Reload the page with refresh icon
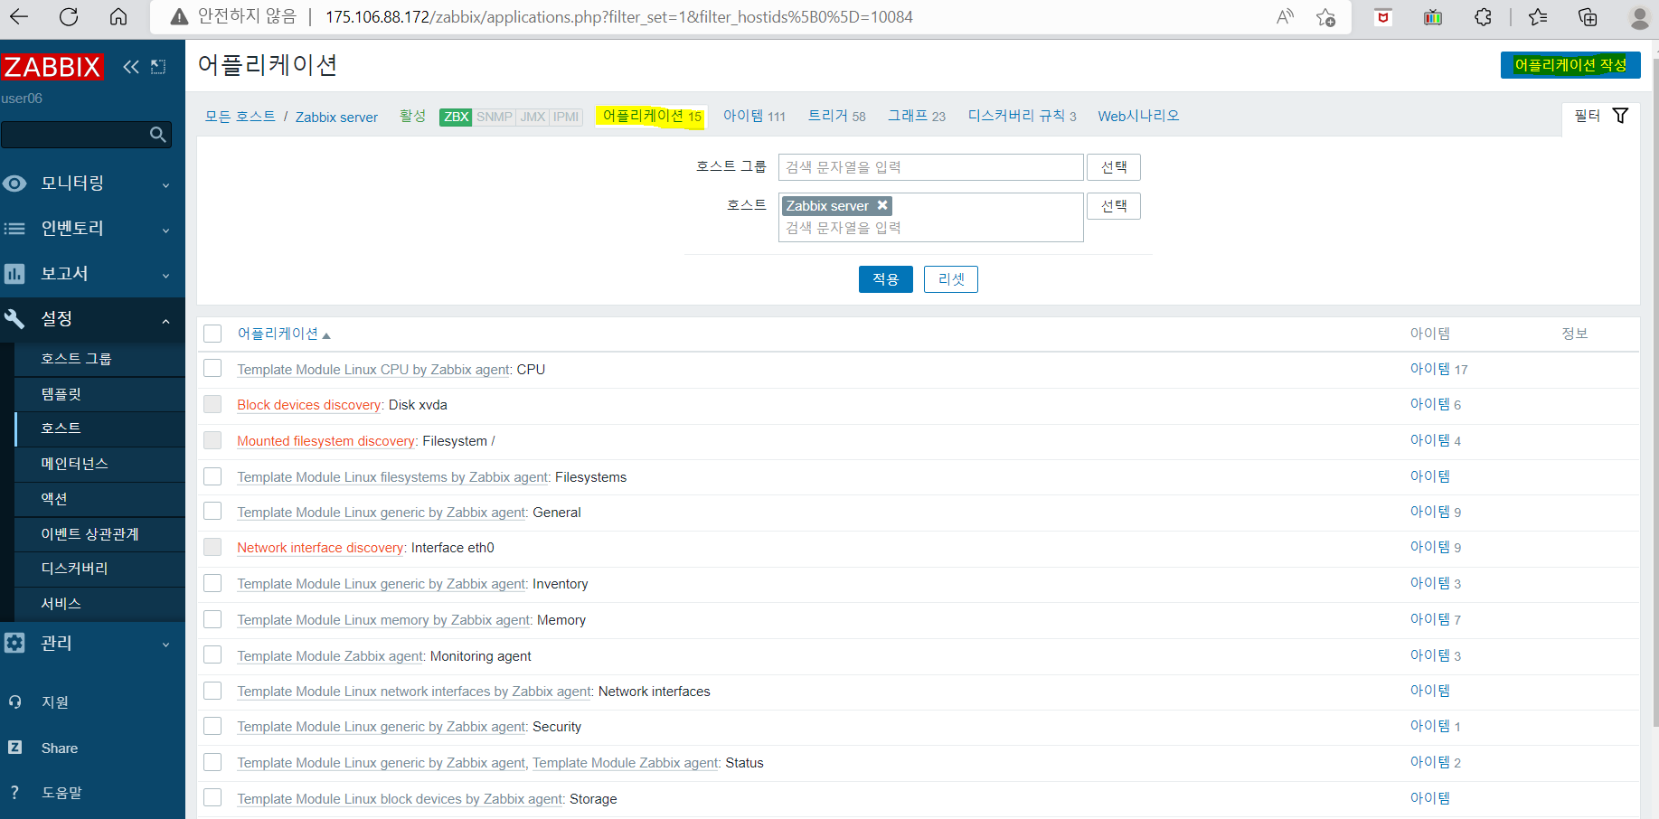The width and height of the screenshot is (1659, 819). tap(69, 16)
